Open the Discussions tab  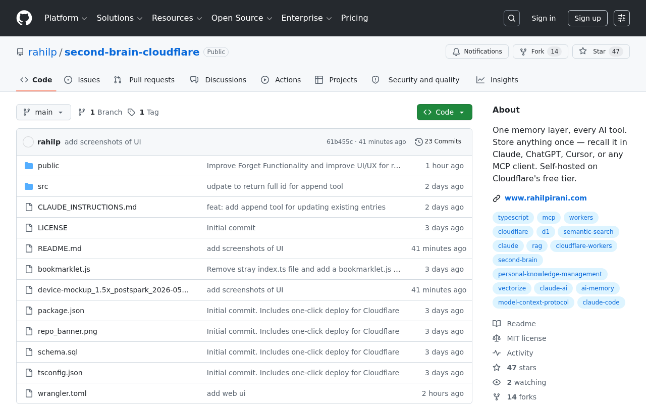pyautogui.click(x=219, y=80)
